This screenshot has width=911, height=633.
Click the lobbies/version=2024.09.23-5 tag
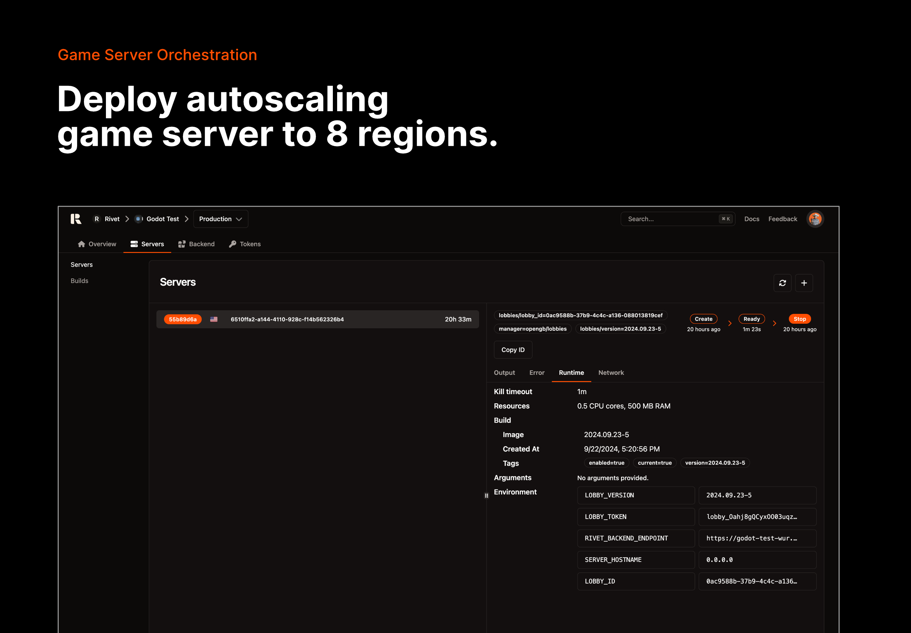click(x=620, y=329)
